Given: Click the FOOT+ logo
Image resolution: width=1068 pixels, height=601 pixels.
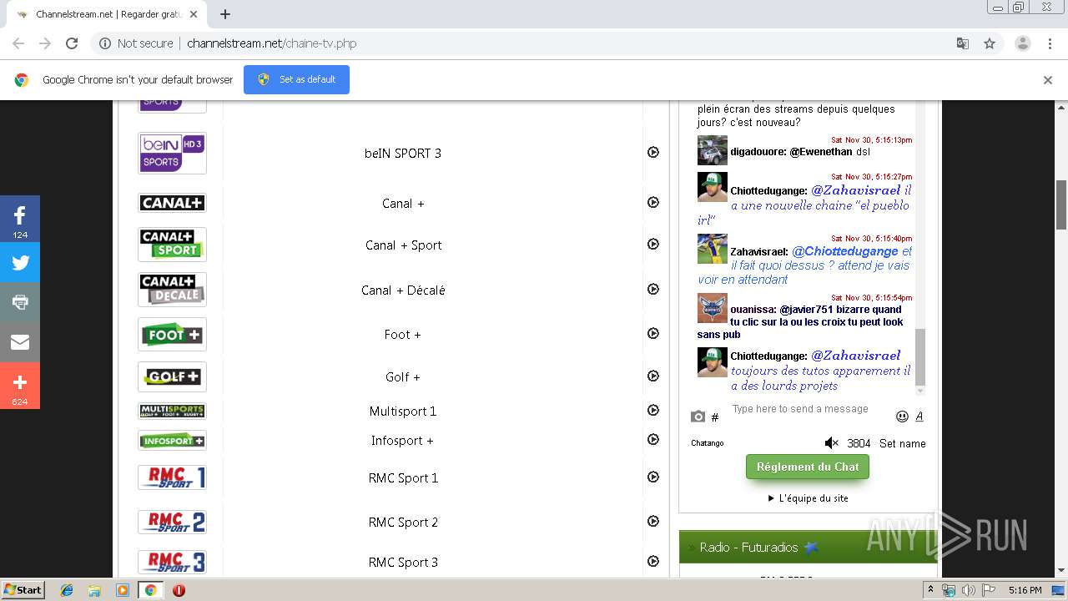Looking at the screenshot, I should [x=172, y=335].
